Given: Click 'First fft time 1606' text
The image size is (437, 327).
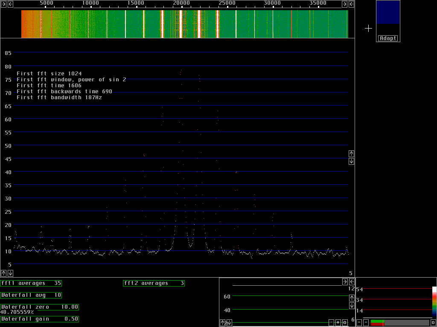Looking at the screenshot, I should [x=49, y=86].
